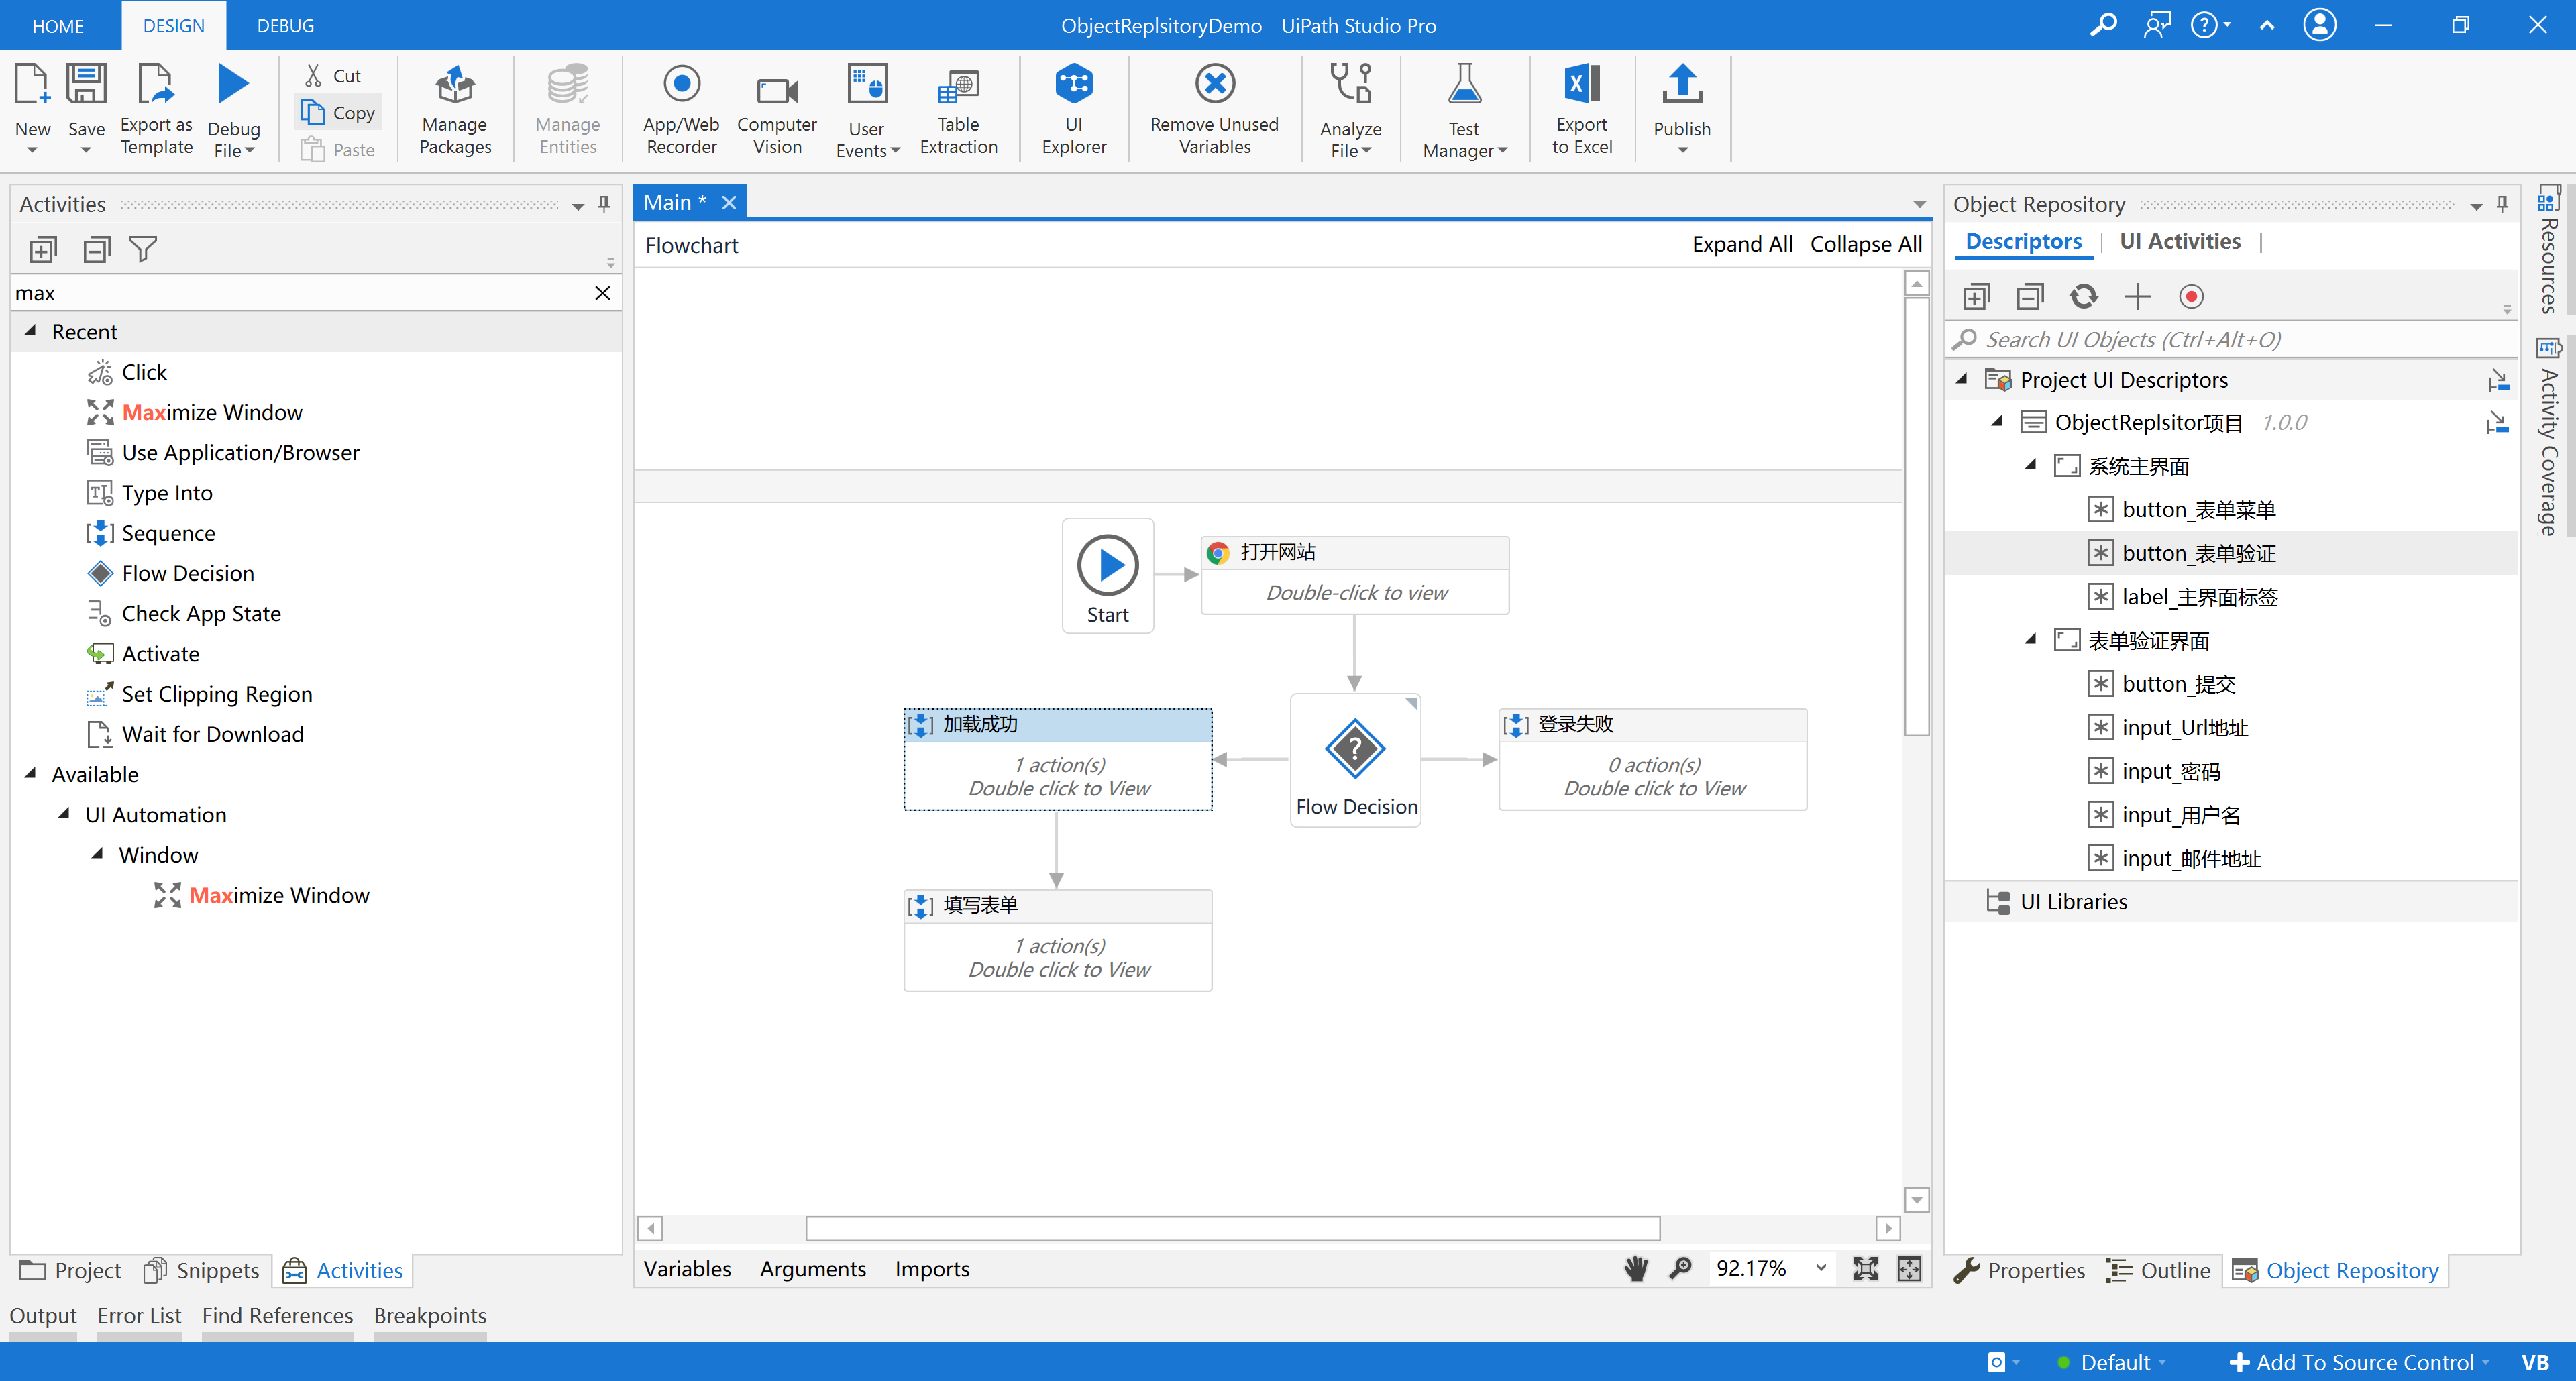Open the zoom percentage dropdown

tap(1820, 1268)
